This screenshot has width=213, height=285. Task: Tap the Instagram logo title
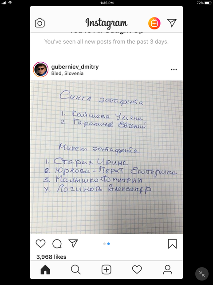click(106, 23)
